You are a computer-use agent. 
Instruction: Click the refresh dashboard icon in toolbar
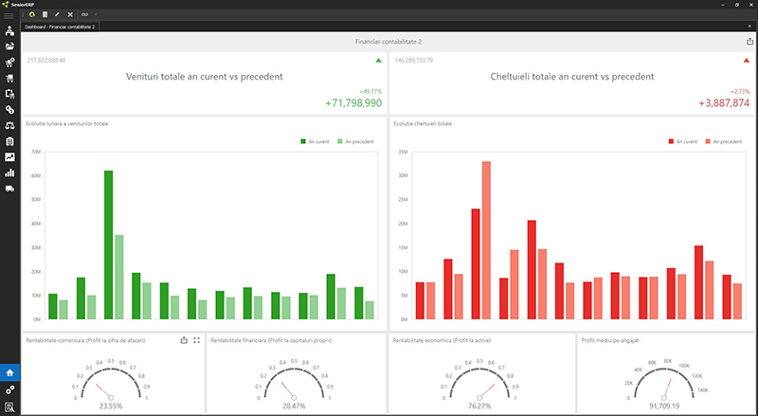tap(31, 15)
